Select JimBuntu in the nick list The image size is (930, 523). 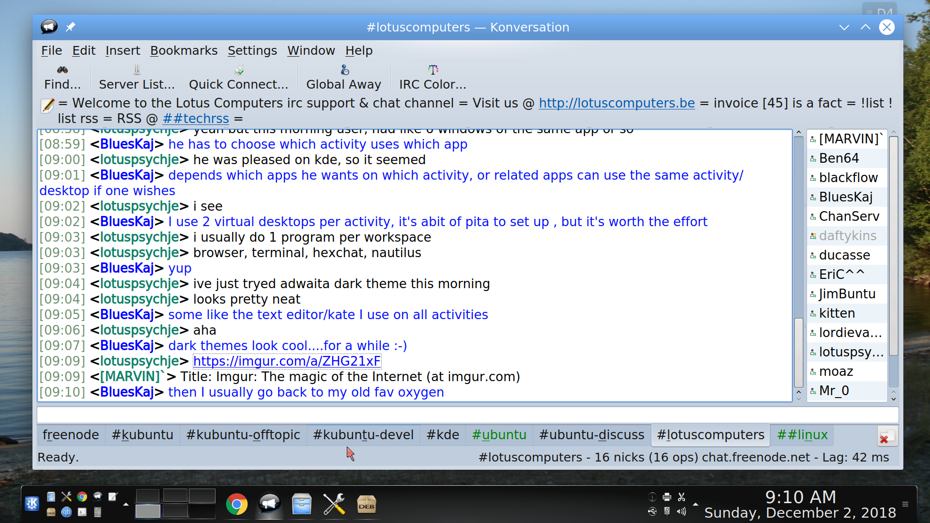point(847,294)
